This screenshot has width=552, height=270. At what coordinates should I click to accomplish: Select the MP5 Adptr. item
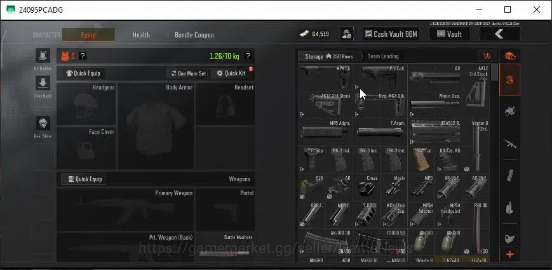(326, 132)
